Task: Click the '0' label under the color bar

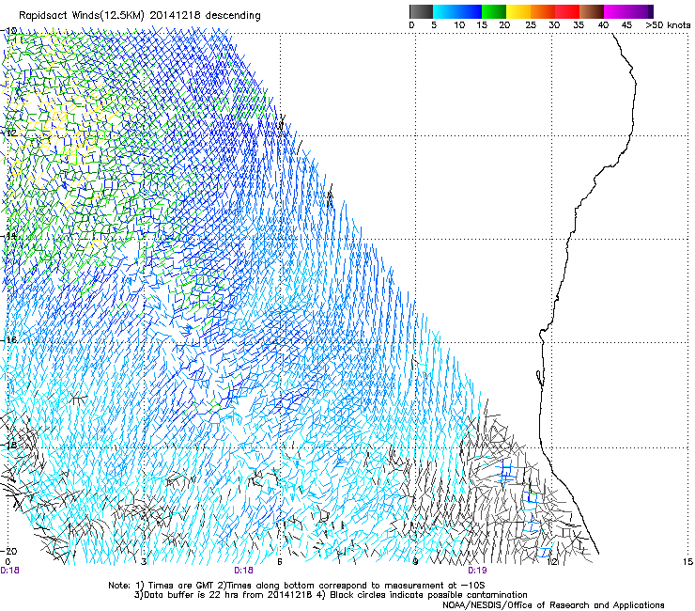Action: 411,24
